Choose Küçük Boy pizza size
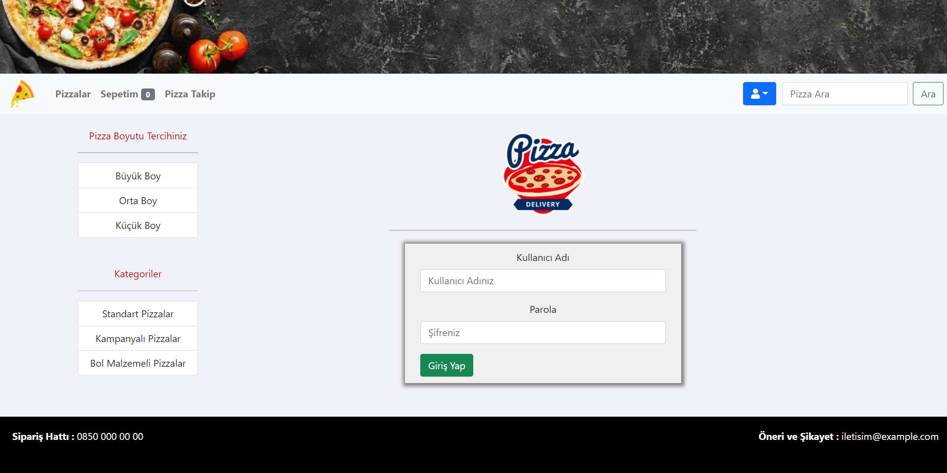The image size is (947, 473). 138,225
